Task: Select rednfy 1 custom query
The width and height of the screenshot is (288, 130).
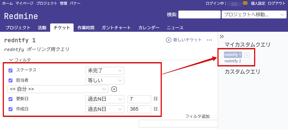Action: 233,55
